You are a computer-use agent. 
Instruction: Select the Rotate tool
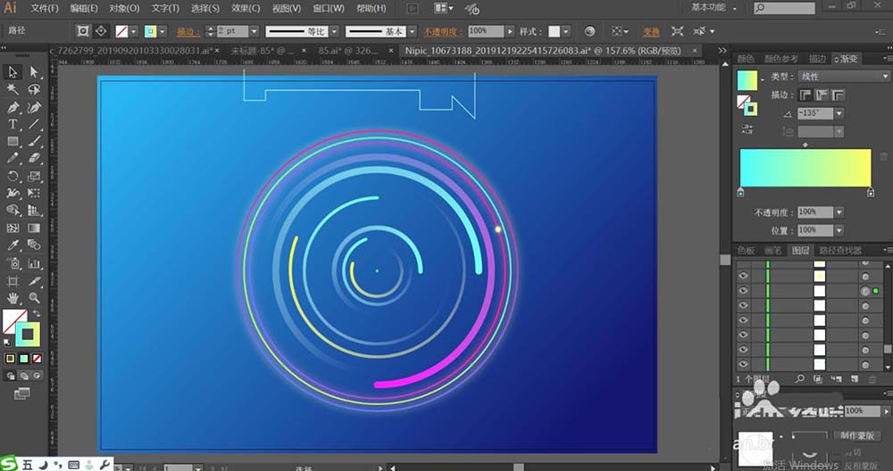(x=13, y=176)
